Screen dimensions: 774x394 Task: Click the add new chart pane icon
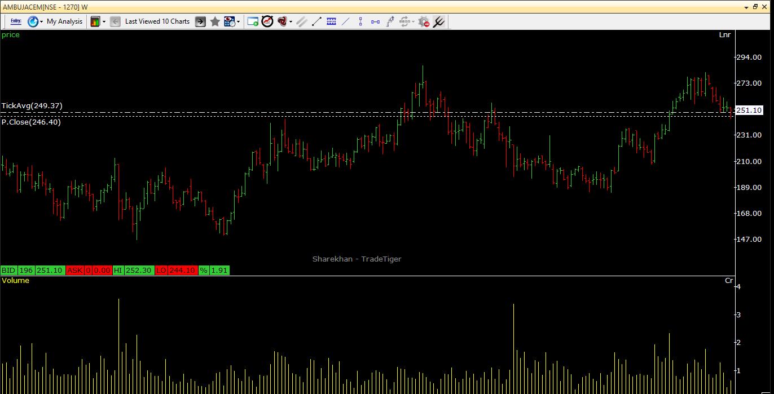click(253, 21)
